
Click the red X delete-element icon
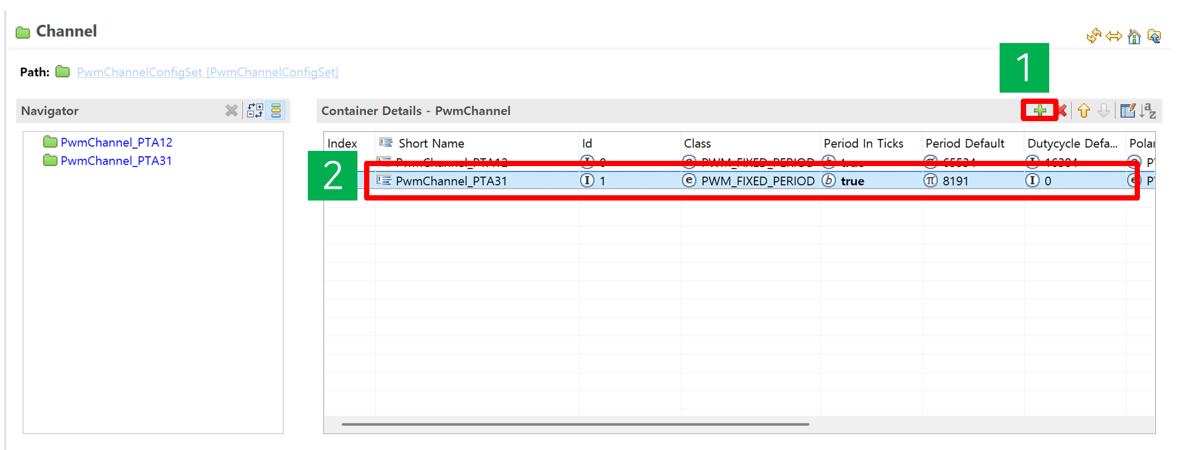(x=1062, y=111)
